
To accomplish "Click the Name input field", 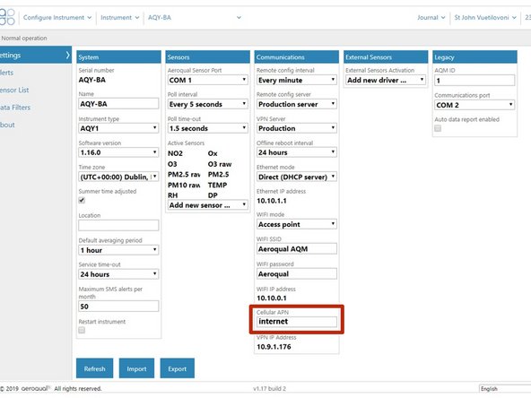I will [x=118, y=104].
